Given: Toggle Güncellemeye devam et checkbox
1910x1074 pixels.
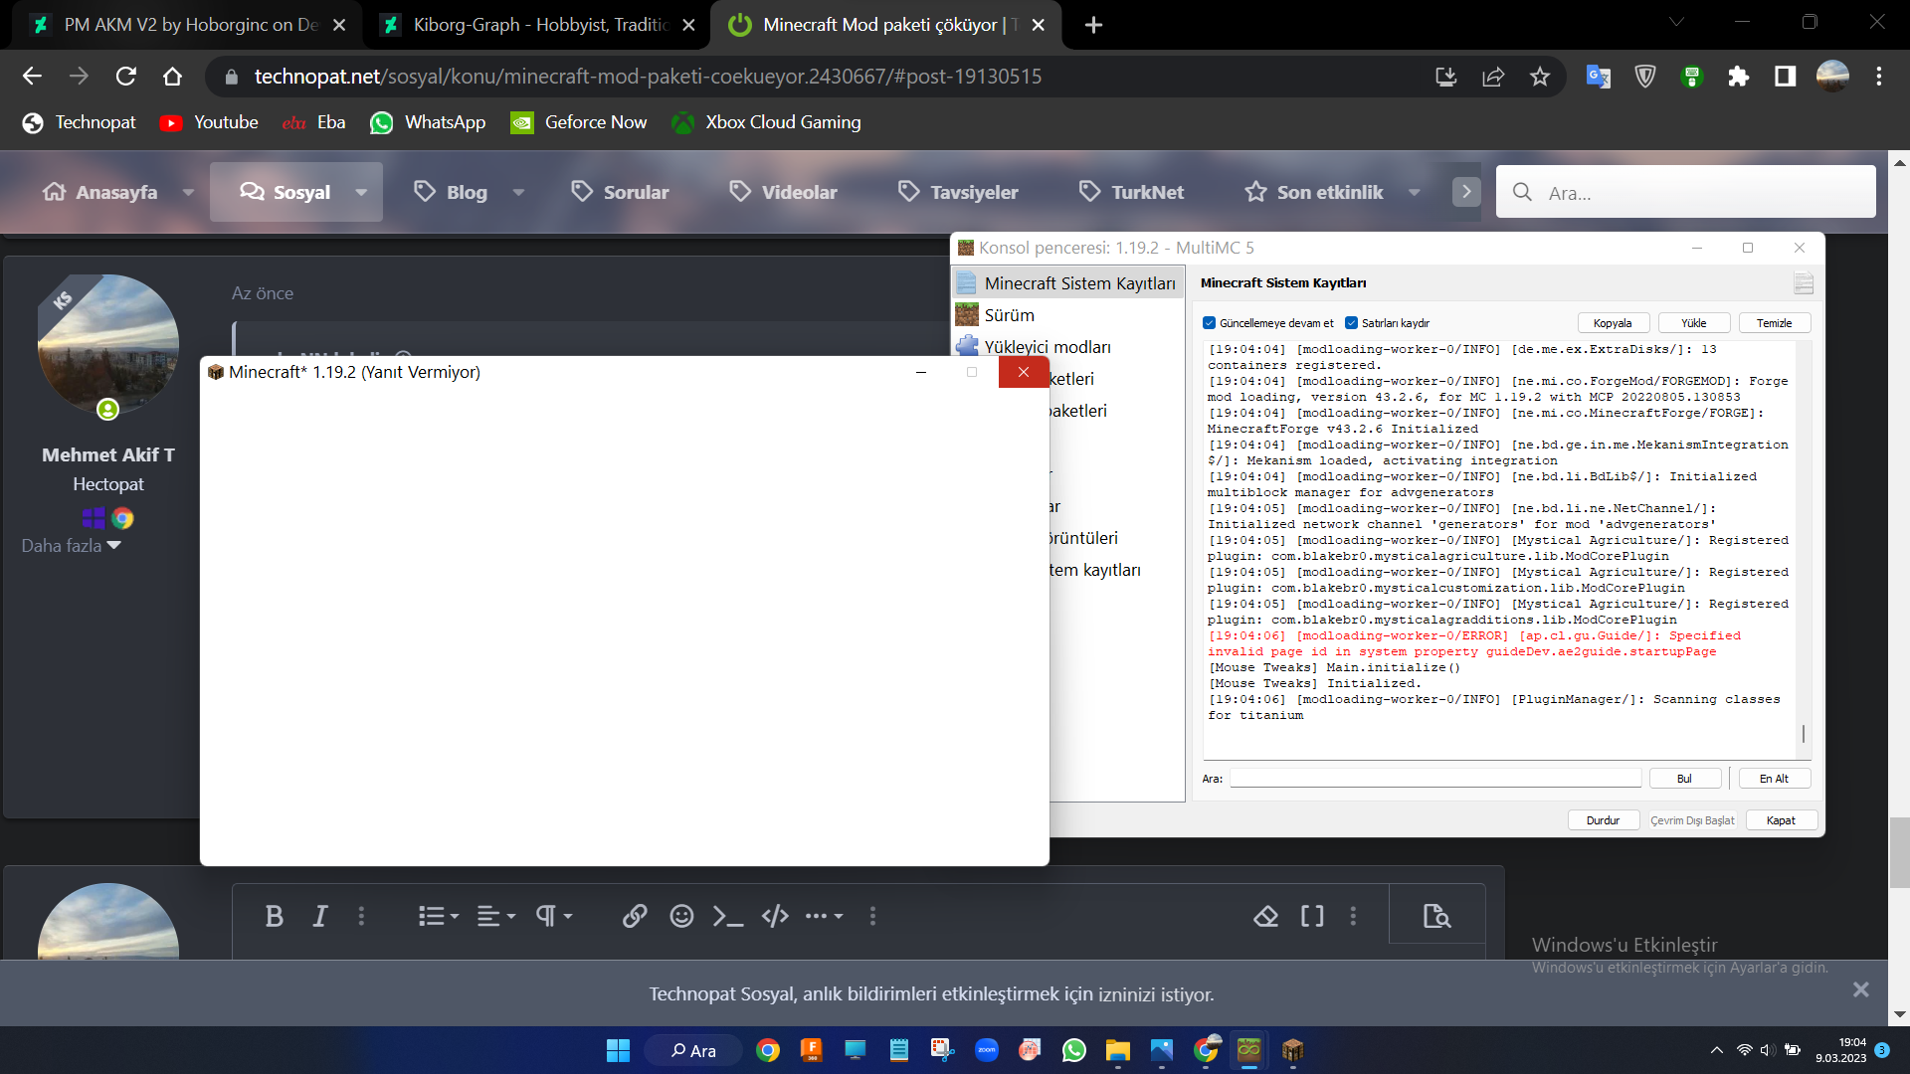Looking at the screenshot, I should (x=1210, y=323).
